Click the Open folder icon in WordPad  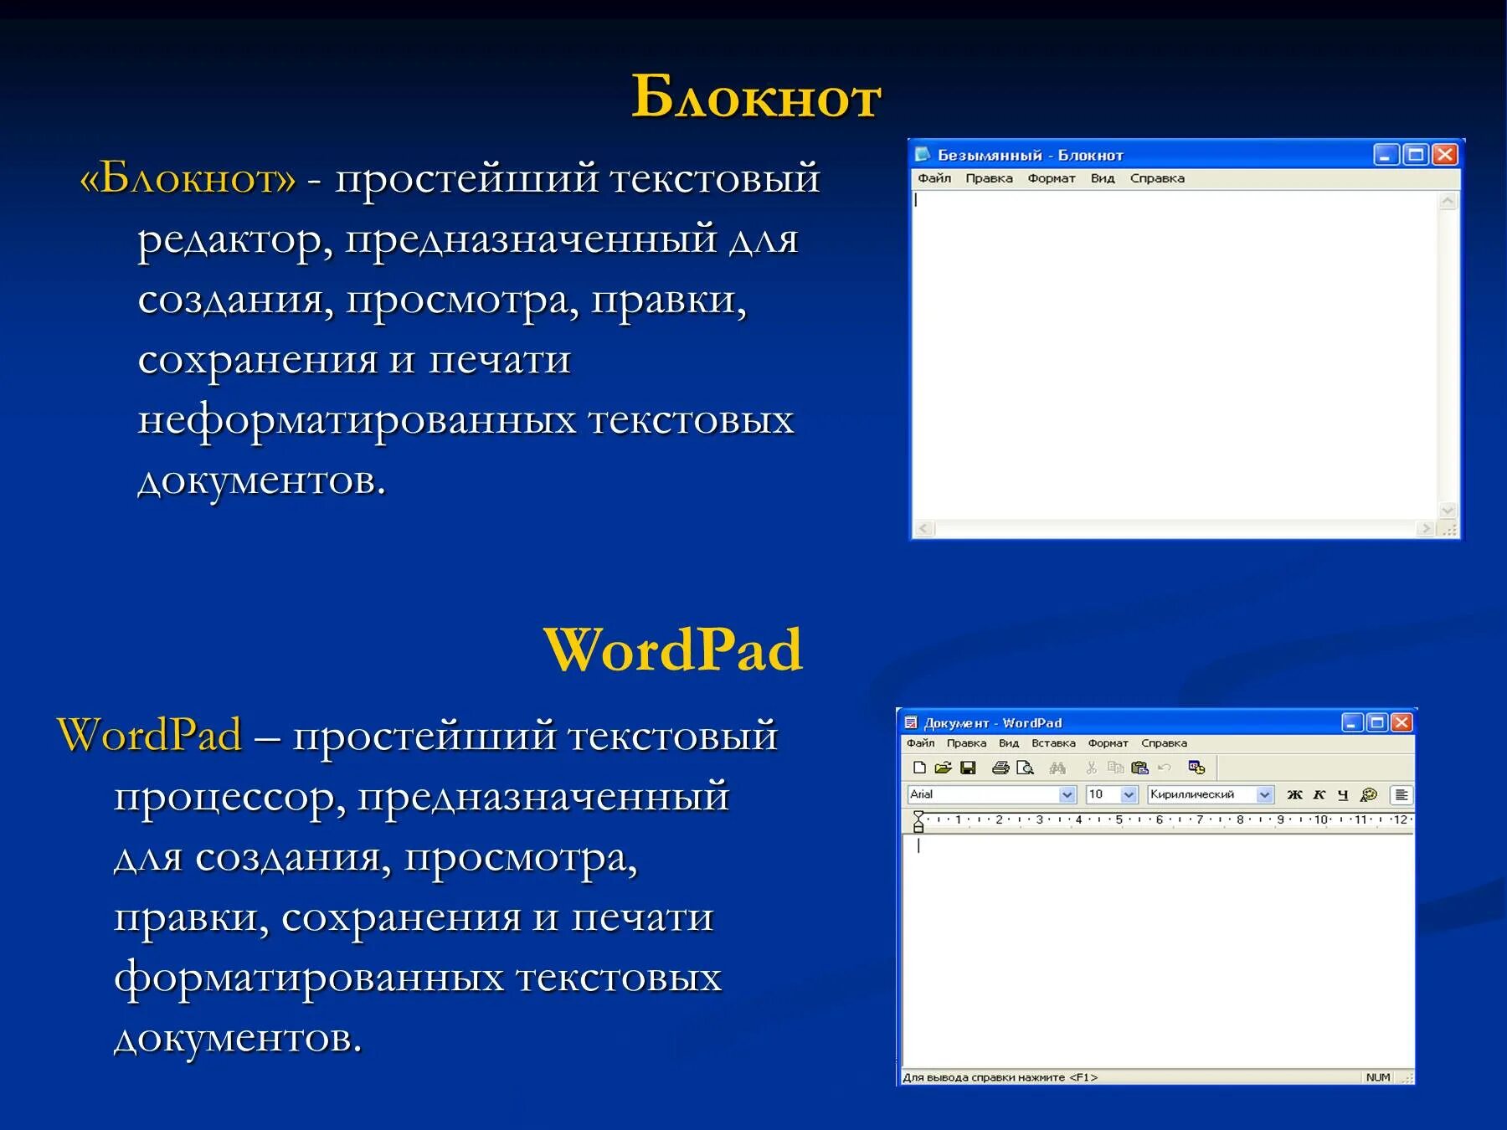point(944,768)
